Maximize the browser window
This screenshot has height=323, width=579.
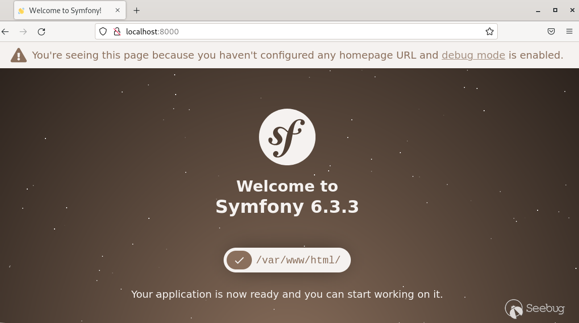tap(555, 10)
